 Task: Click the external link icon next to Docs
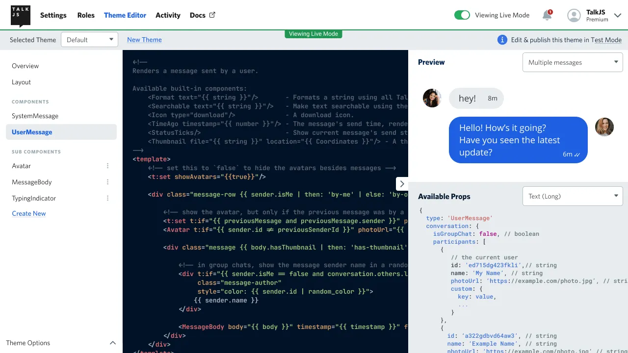point(211,15)
